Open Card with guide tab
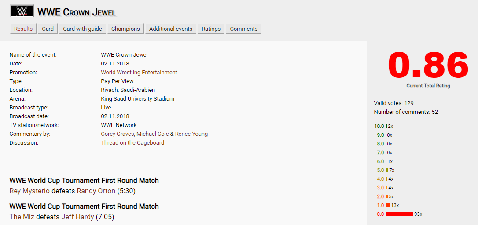This screenshot has width=478, height=225. coord(83,29)
